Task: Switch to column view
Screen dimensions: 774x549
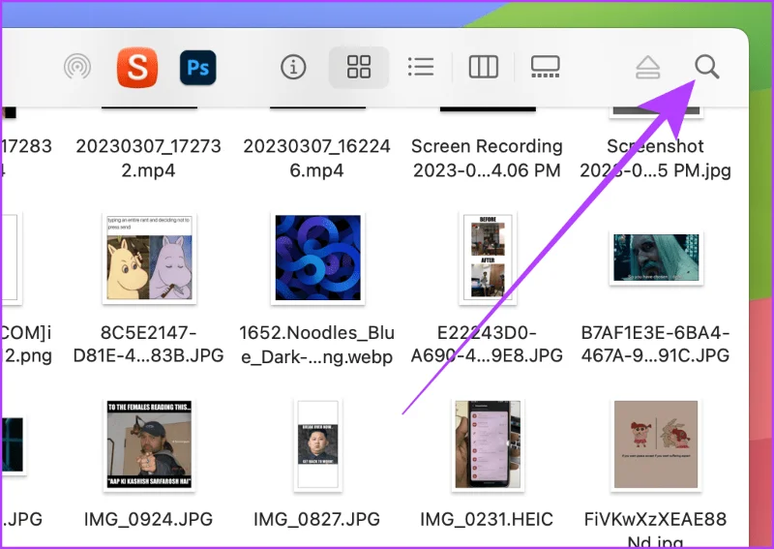Action: (483, 67)
